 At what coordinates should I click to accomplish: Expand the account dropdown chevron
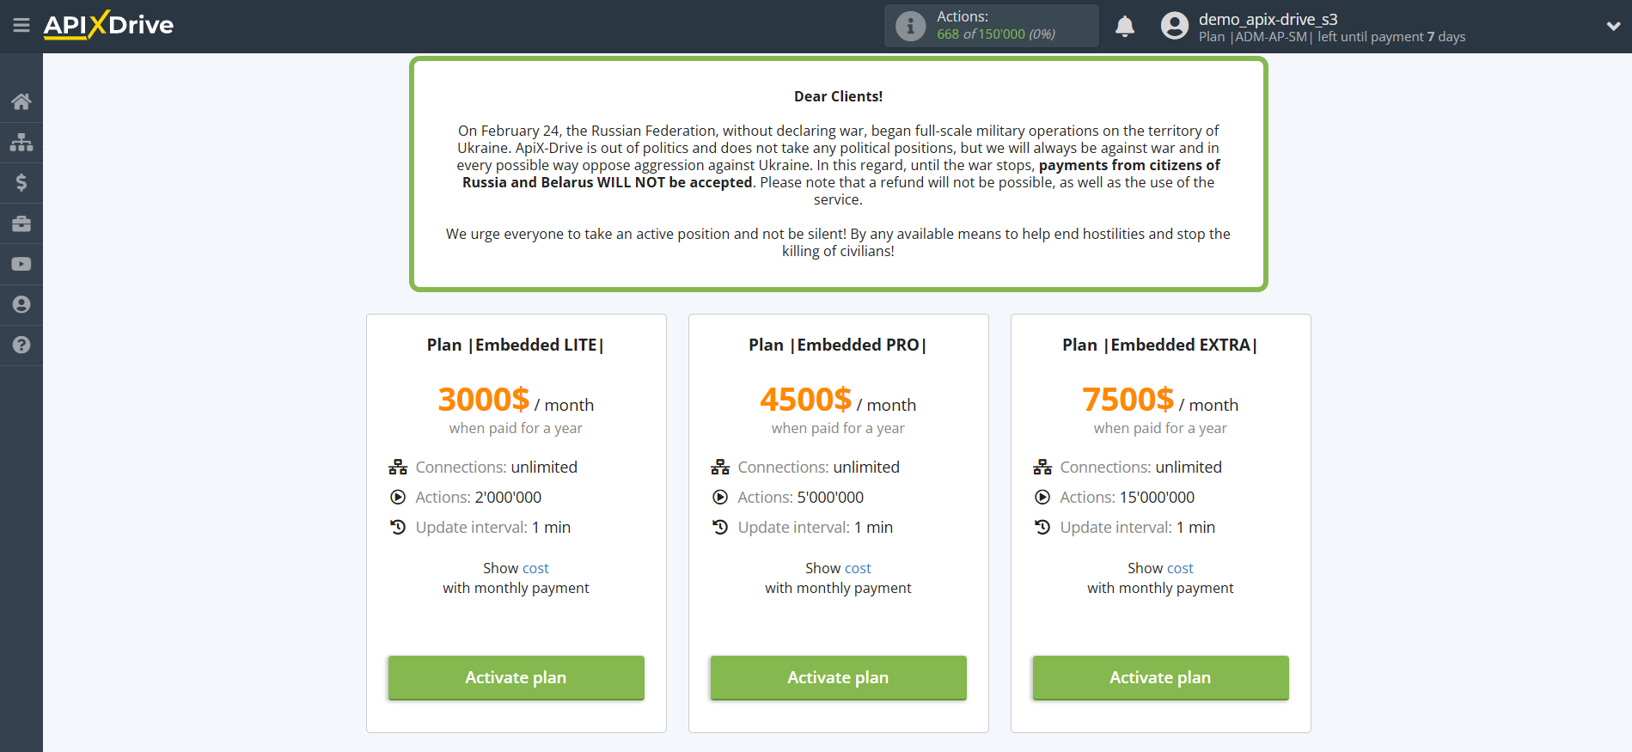1613,27
